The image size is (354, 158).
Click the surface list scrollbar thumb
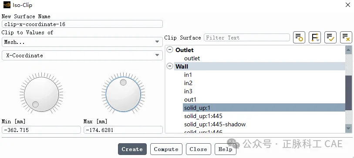pos(349,93)
